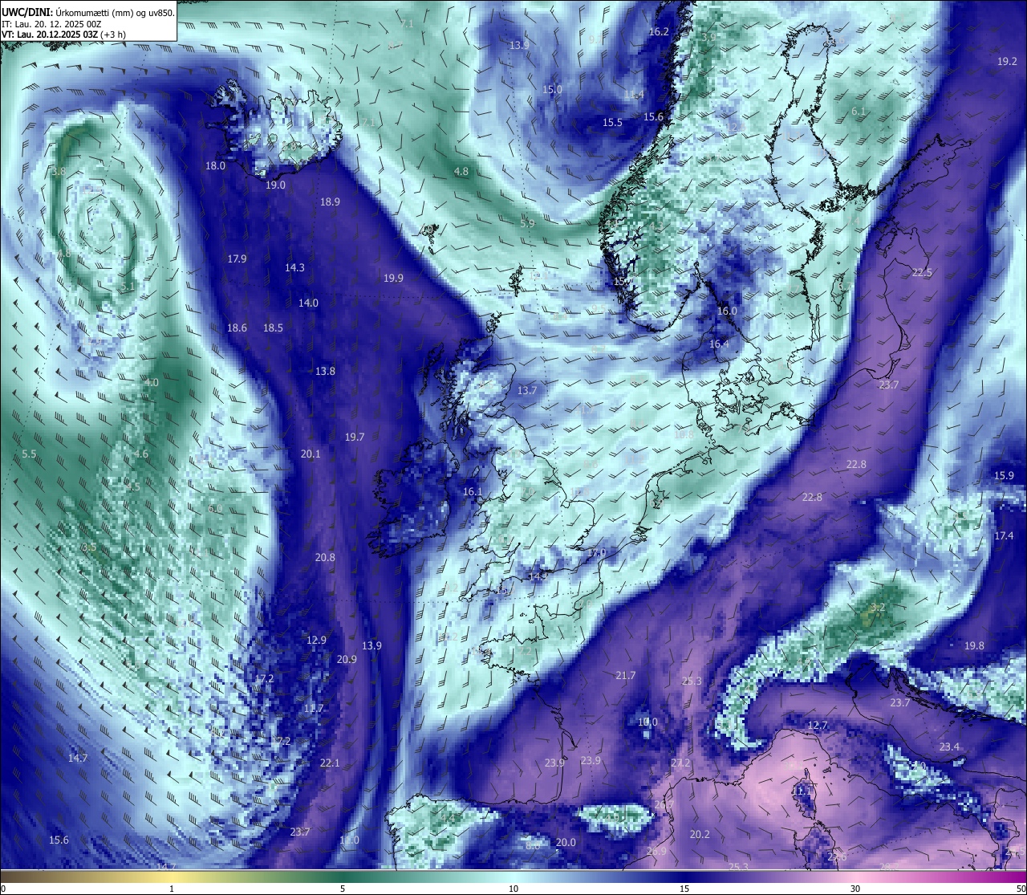Click the 20.9 value label on the map
Viewport: 1027px width, 895px height.
tap(347, 660)
